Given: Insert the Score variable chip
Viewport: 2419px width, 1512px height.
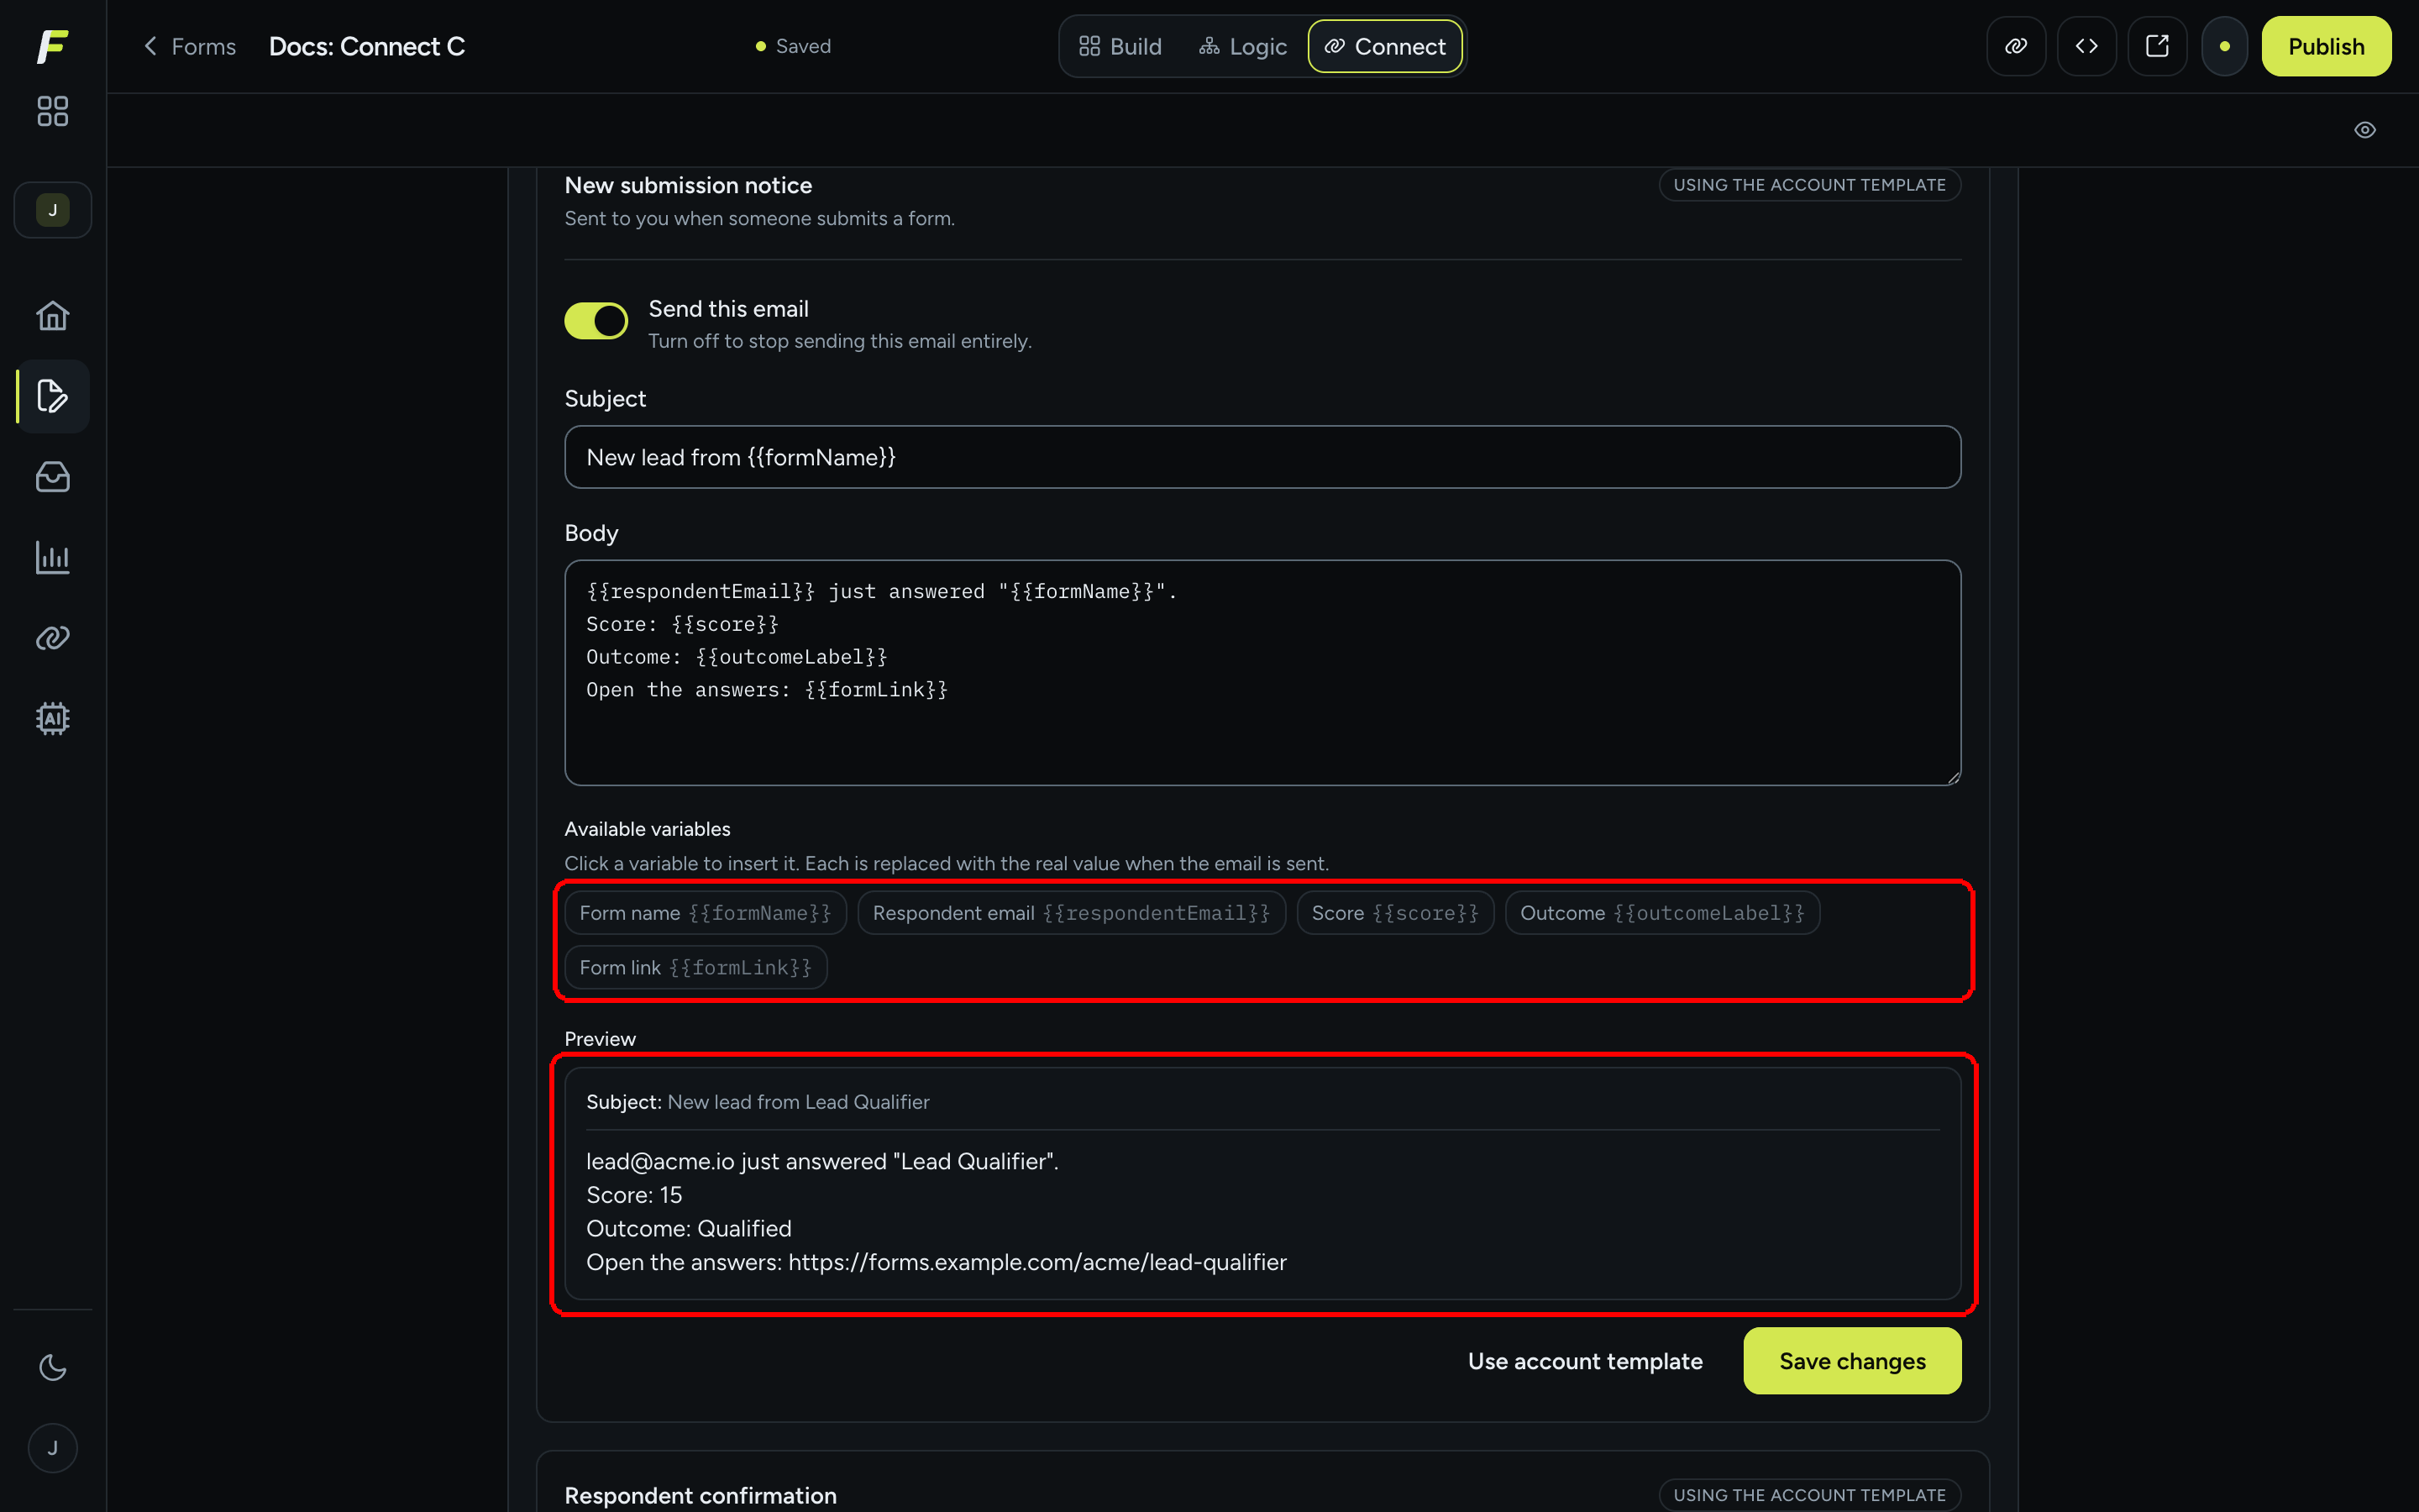Looking at the screenshot, I should 1394,913.
